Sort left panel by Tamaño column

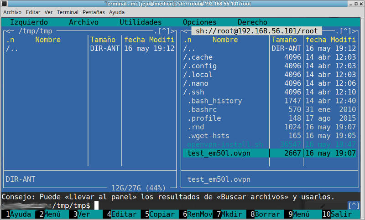(103, 40)
